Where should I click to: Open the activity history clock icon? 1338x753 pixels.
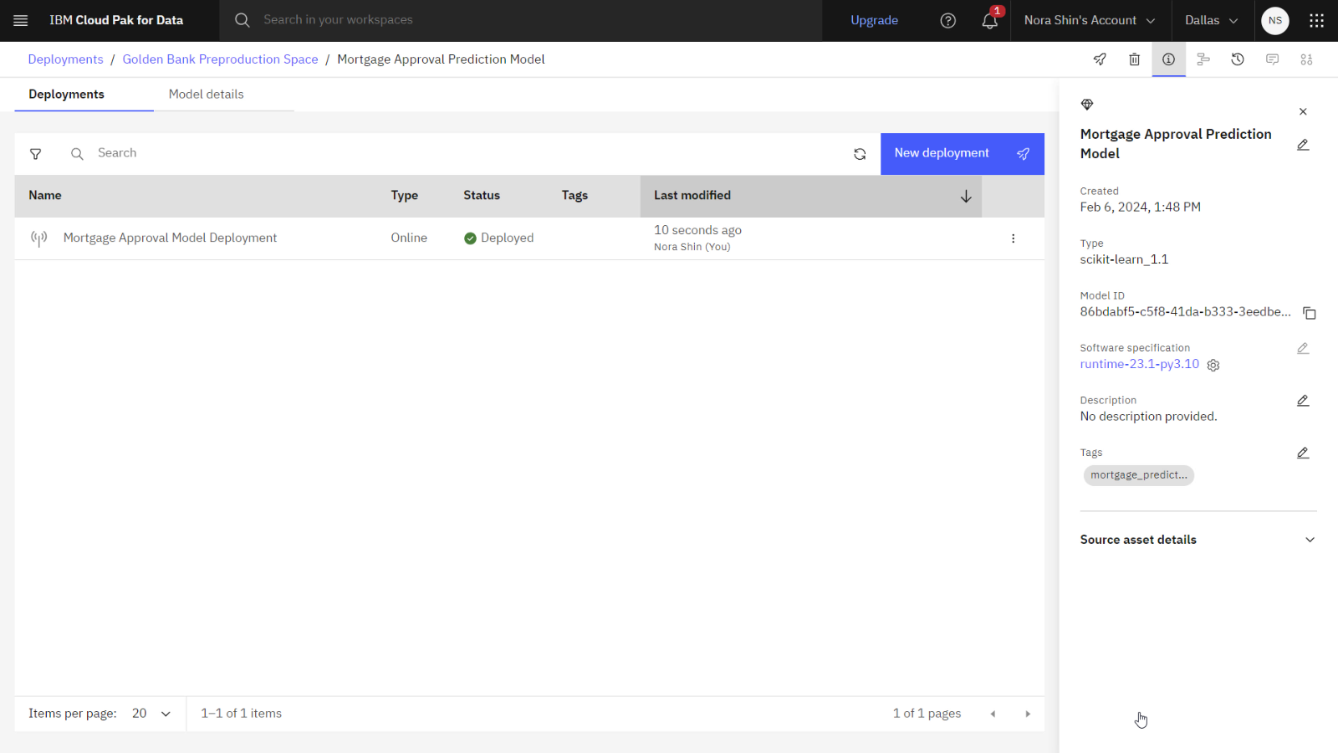point(1238,59)
